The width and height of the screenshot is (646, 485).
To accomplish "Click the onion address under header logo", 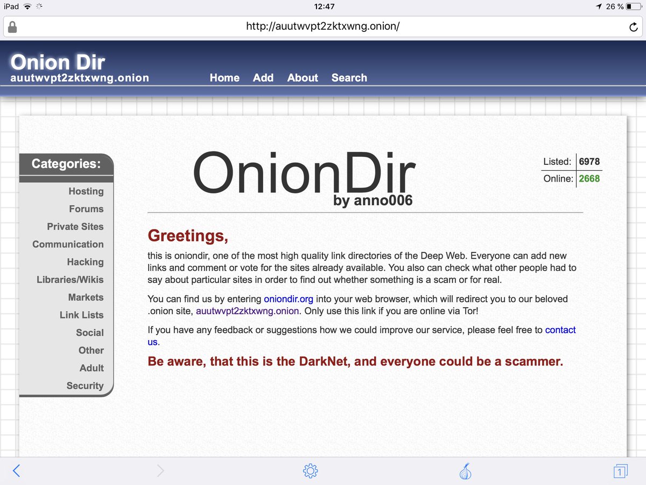I will (80, 78).
